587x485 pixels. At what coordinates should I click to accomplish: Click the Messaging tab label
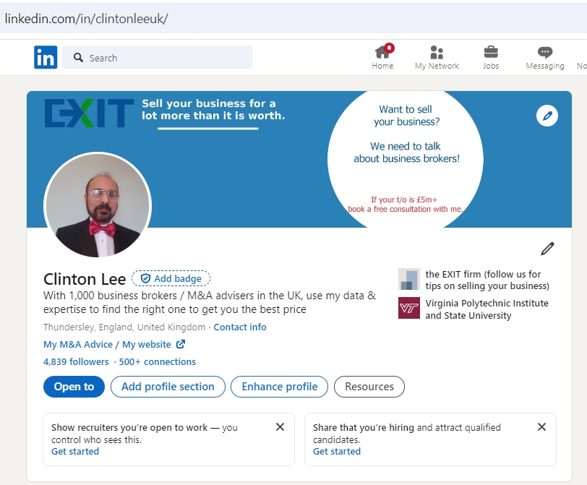(x=544, y=66)
